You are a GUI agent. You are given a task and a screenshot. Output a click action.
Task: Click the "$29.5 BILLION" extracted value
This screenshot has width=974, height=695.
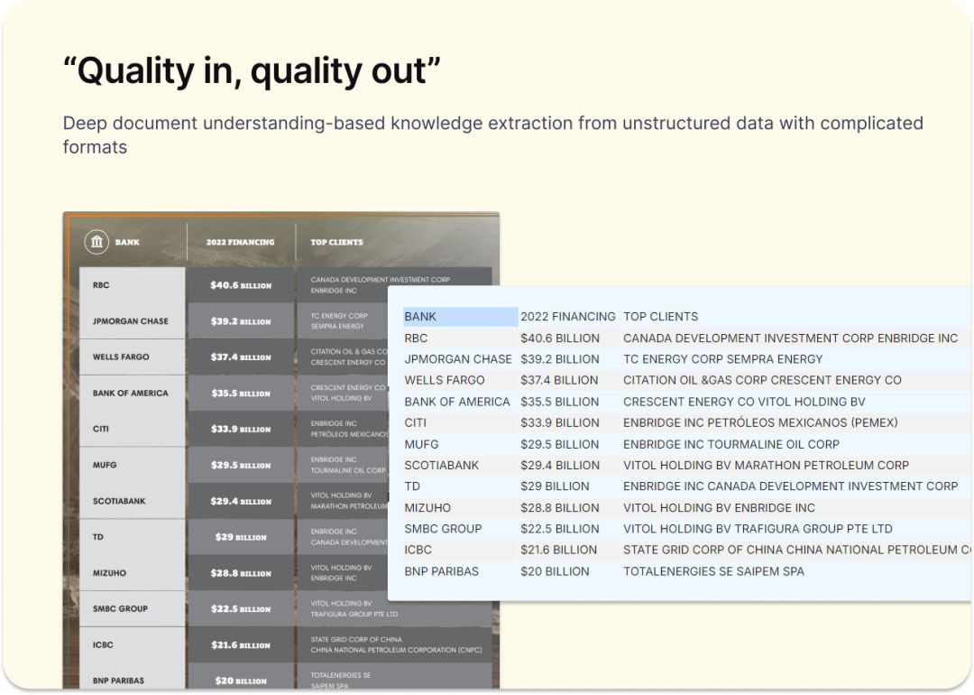560,444
